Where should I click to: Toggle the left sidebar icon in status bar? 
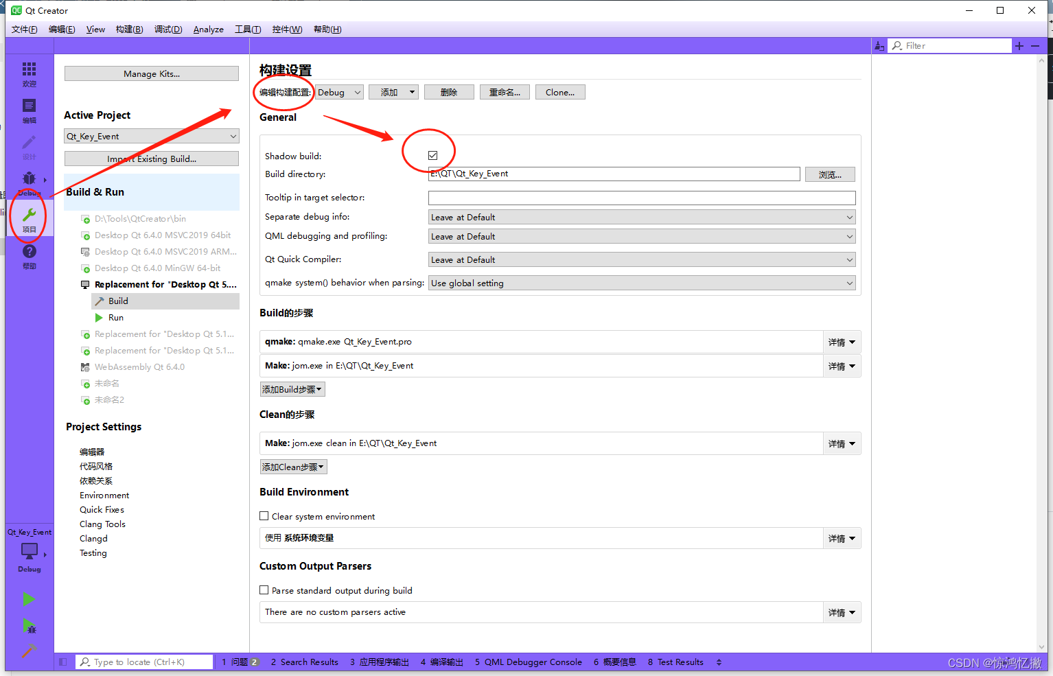[63, 662]
